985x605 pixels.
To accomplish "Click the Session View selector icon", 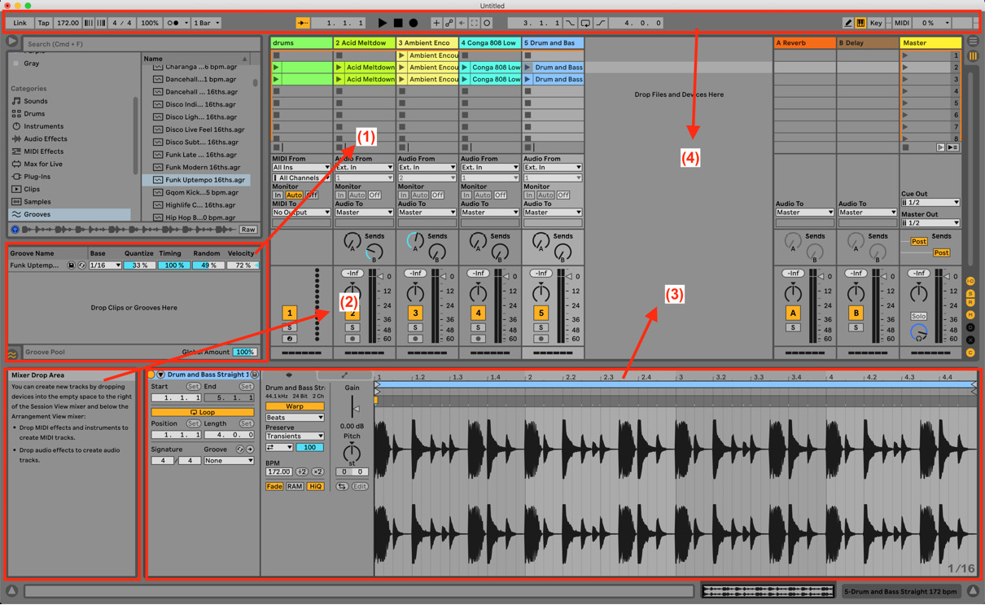I will (x=973, y=56).
